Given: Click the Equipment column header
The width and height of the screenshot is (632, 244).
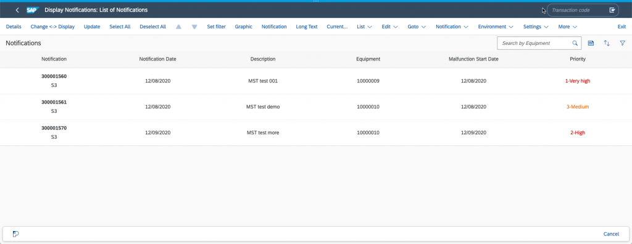Looking at the screenshot, I should (368, 59).
